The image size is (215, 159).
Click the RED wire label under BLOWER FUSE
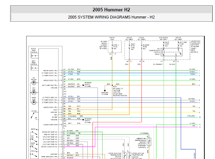tap(139, 64)
